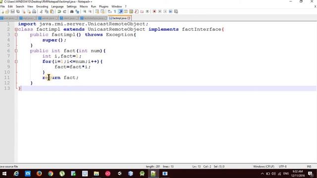Save the current recorded macro icon
The height and width of the screenshot is (178, 317).
[x=176, y=11]
